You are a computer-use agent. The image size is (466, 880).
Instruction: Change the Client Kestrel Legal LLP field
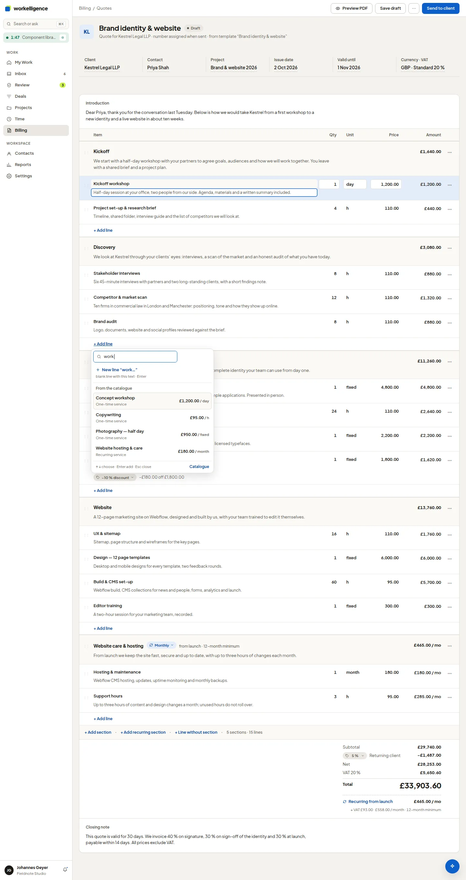pyautogui.click(x=102, y=68)
